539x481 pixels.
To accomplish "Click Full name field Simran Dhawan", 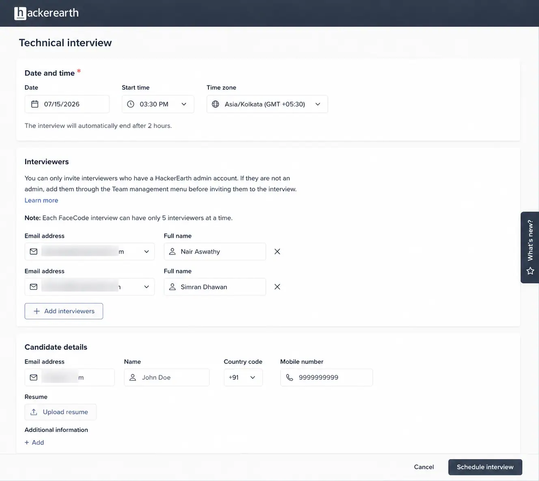I will tap(215, 287).
